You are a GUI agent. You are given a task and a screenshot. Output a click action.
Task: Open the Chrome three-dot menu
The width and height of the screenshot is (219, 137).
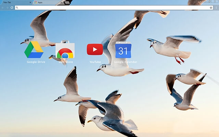click(x=216, y=8)
